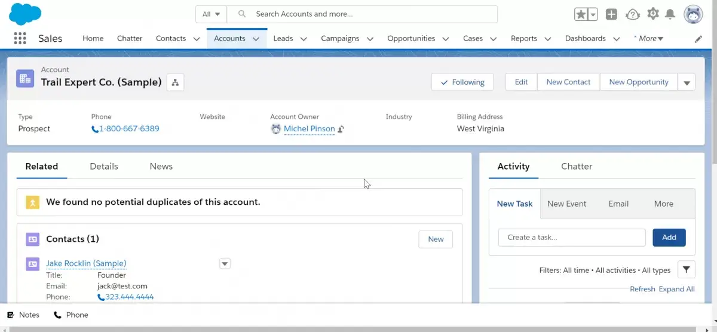Open the Notes utility bar item
The width and height of the screenshot is (717, 332).
23,315
